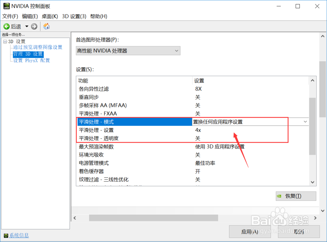The image size is (327, 242).
Task: Select the 平滑处理 - FXAA row
Action: 192,114
